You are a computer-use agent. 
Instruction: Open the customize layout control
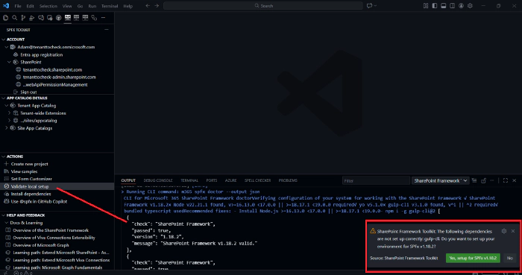tap(426, 6)
